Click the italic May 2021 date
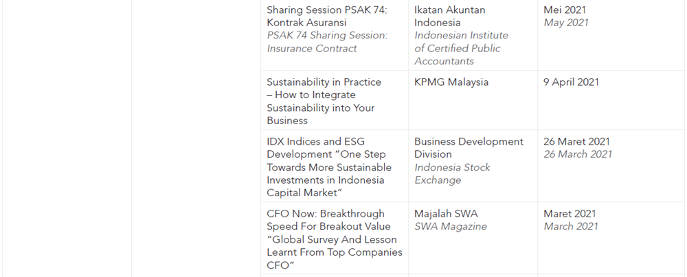 pyautogui.click(x=566, y=23)
